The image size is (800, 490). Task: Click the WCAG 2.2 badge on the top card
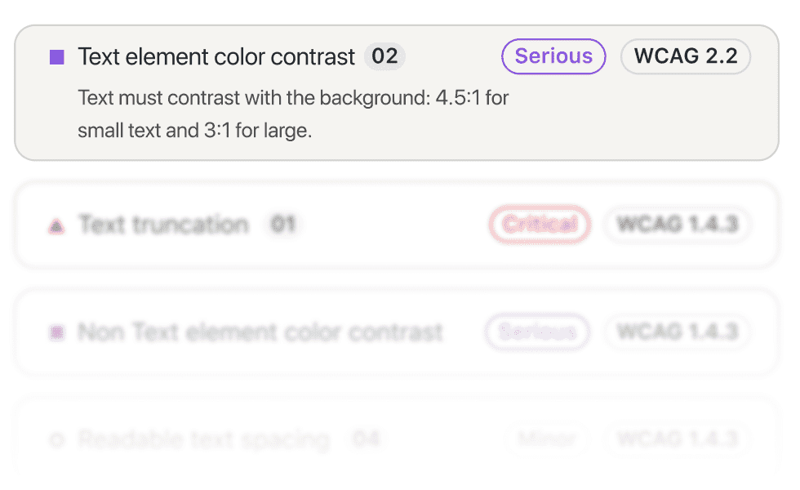click(686, 56)
